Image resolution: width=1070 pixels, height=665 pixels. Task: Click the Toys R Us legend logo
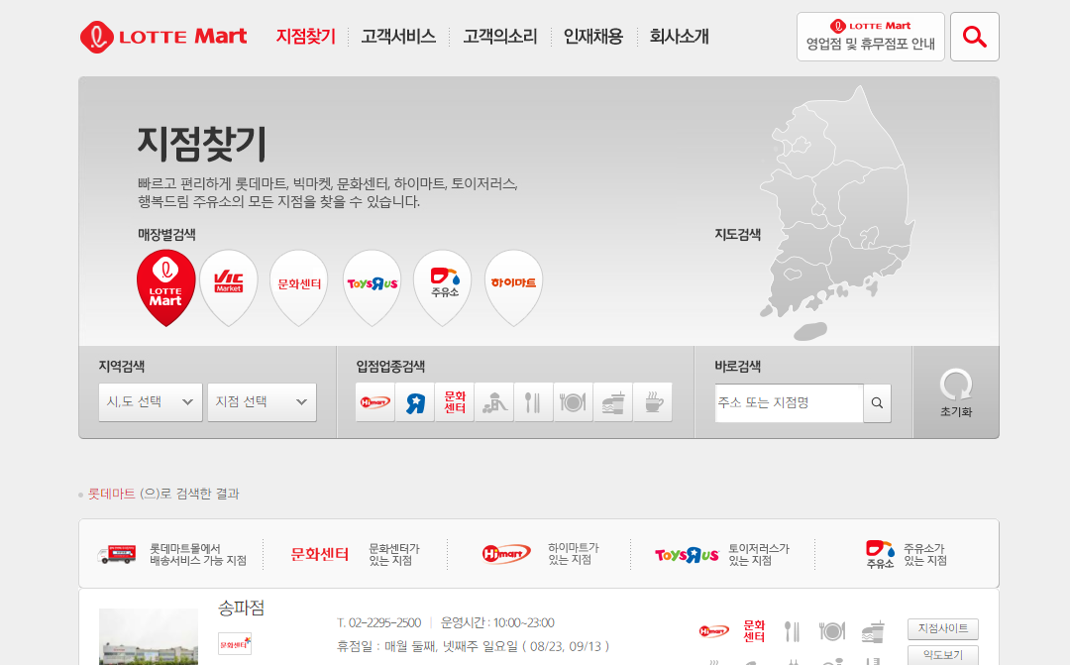pos(687,554)
